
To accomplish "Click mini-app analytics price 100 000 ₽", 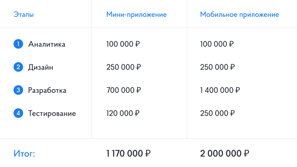I will coord(123,44).
